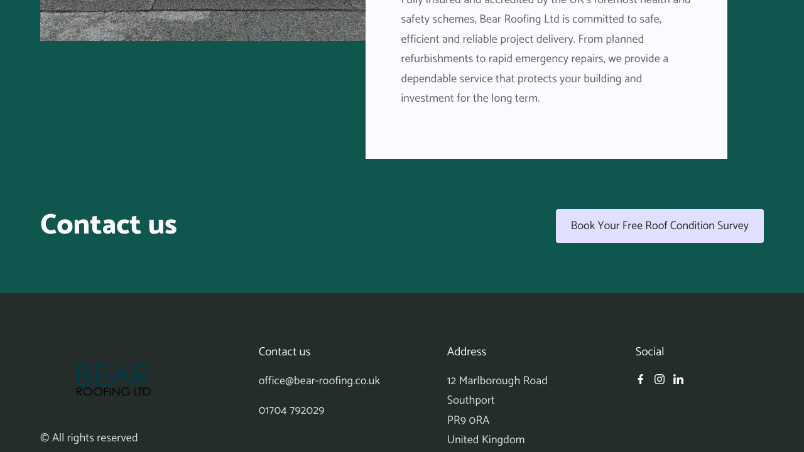Screen dimensions: 804x452
Task: Select the PR9 0RA postcode text
Action: [468, 419]
